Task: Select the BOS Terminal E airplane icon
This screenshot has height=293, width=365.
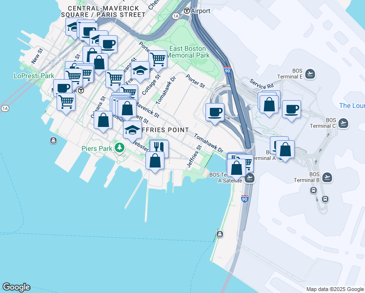Action: [x=310, y=74]
